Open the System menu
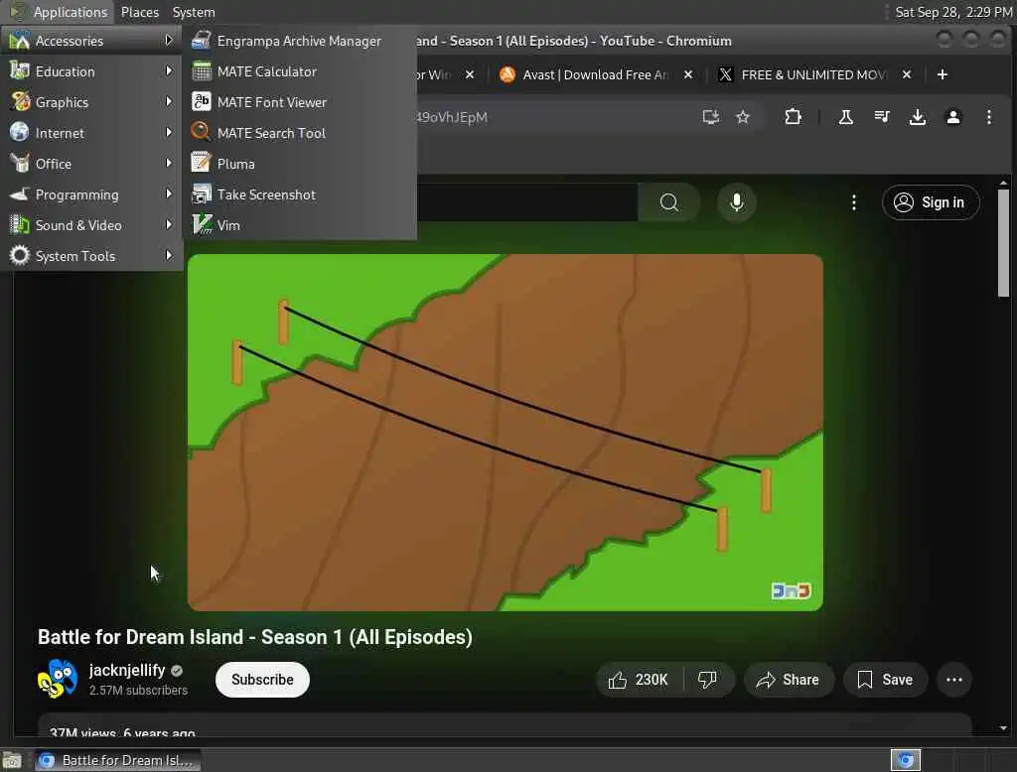Viewport: 1017px width, 772px height. coord(194,12)
